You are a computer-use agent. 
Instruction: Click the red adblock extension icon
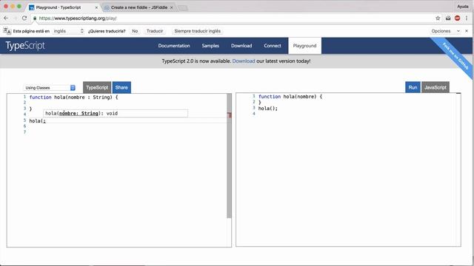[458, 18]
